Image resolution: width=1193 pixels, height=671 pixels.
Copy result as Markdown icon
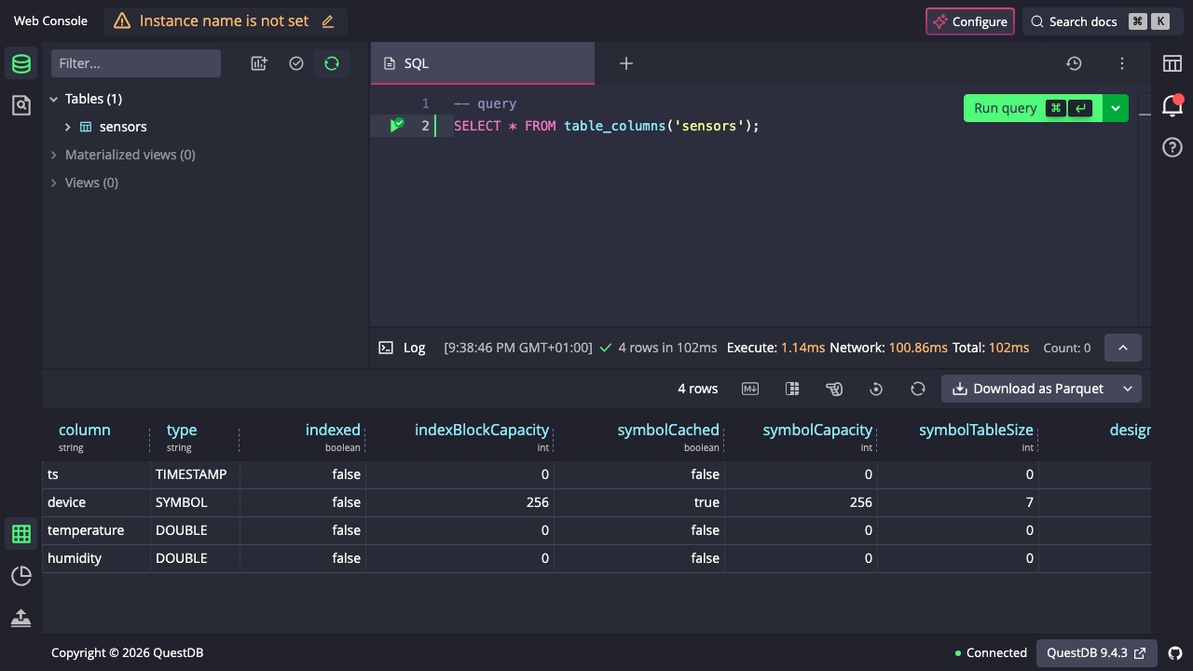point(750,389)
